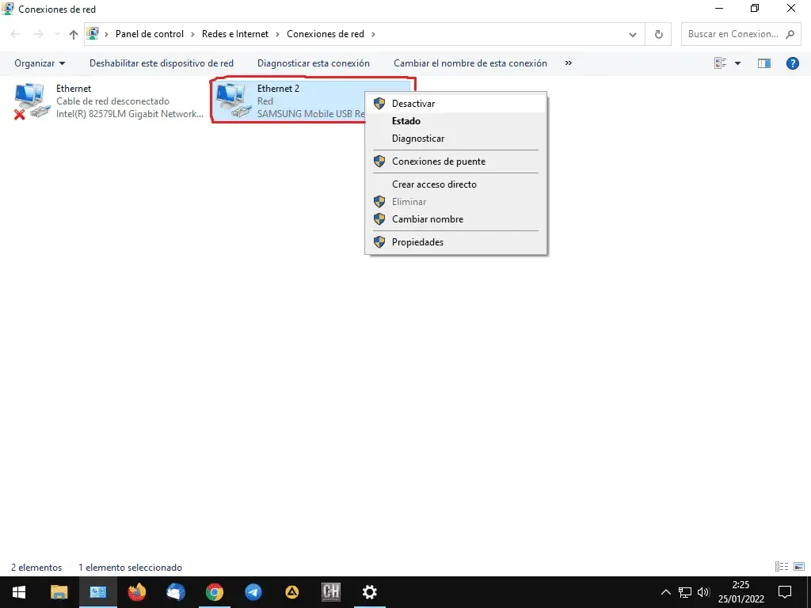Click the address bar control panel icon
This screenshot has height=608, width=811.
pyautogui.click(x=93, y=33)
